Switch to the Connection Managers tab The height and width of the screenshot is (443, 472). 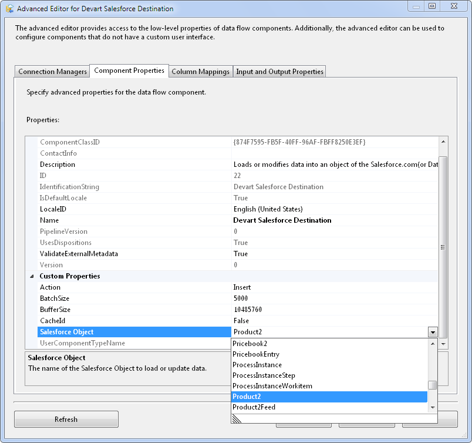click(52, 72)
